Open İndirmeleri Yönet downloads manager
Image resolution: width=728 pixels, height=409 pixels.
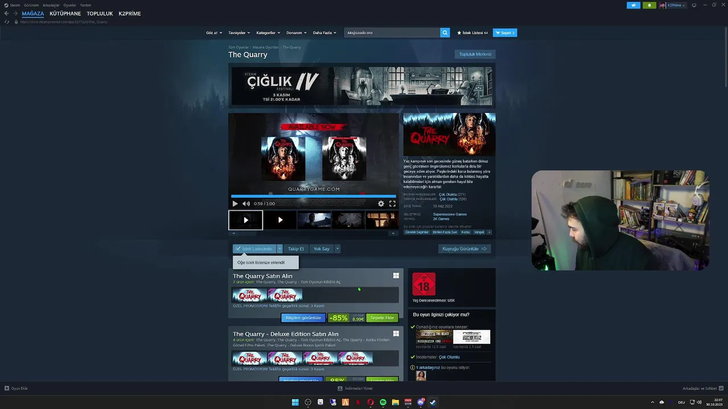[355, 389]
